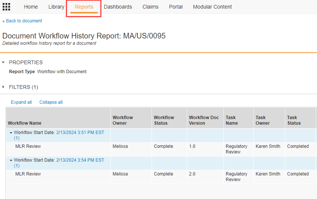Image resolution: width=317 pixels, height=199 pixels.
Task: Open the Library tab
Action: [x=56, y=7]
